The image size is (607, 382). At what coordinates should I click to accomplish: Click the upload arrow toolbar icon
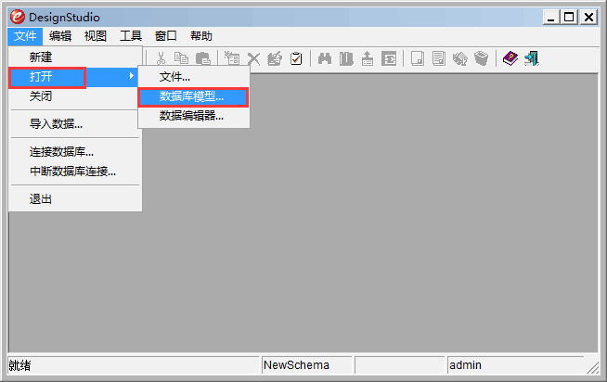pos(368,58)
